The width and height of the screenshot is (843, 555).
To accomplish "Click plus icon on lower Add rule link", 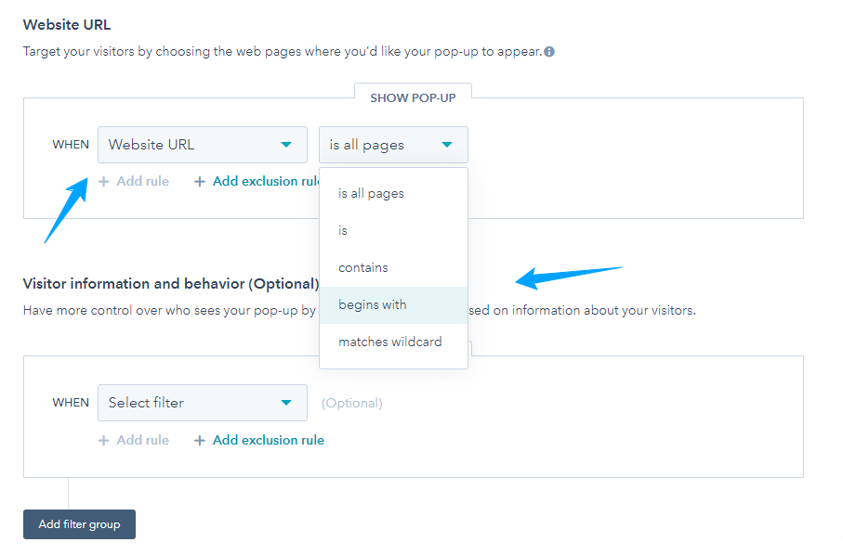I will [x=104, y=440].
